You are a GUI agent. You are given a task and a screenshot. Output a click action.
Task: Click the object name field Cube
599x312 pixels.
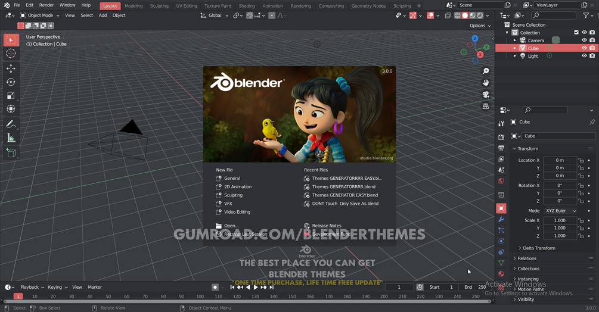tap(558, 136)
